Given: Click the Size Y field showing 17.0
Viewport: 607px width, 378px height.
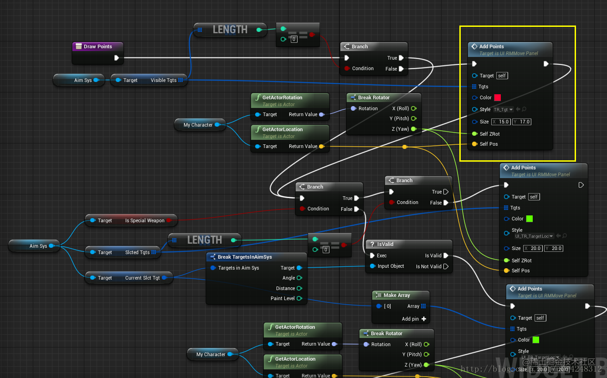Looking at the screenshot, I should click(522, 122).
